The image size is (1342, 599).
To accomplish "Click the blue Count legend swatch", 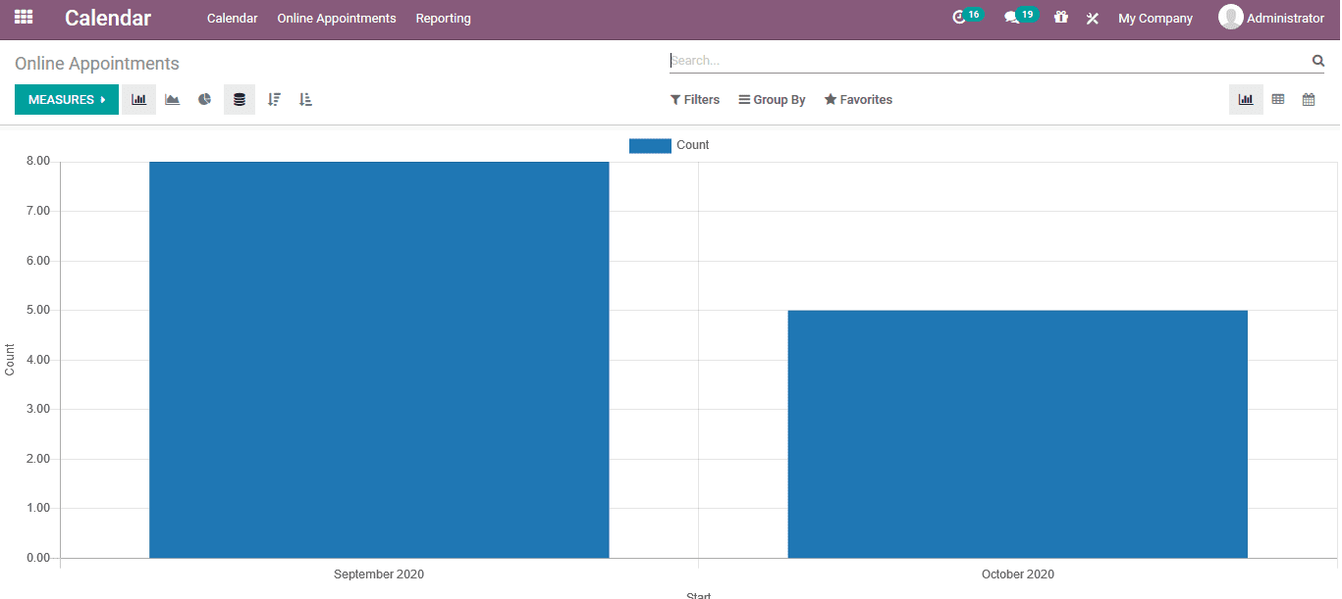I will click(650, 145).
